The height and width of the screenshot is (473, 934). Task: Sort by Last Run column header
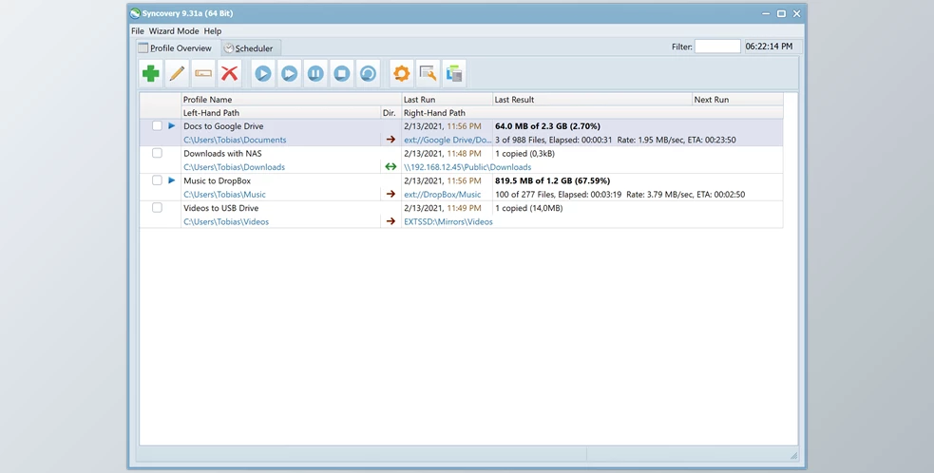click(x=448, y=100)
